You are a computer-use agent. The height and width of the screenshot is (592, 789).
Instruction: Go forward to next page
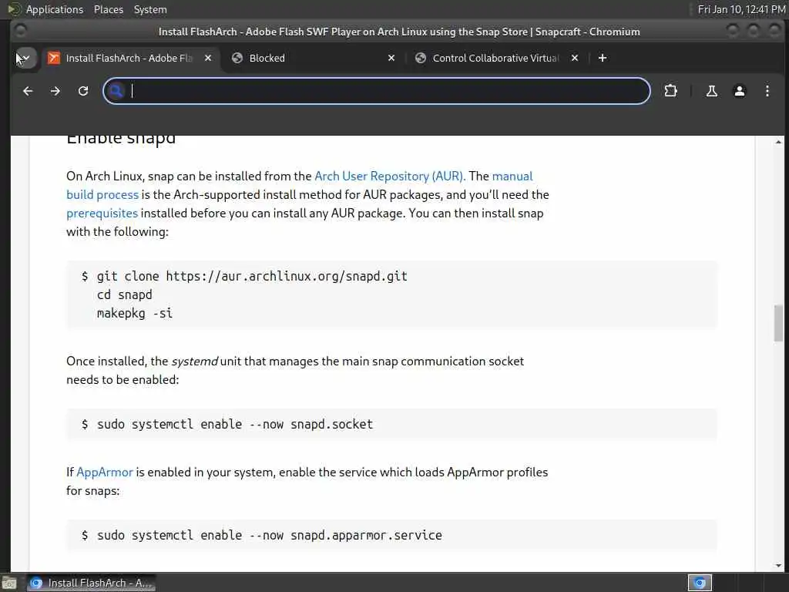(x=55, y=91)
